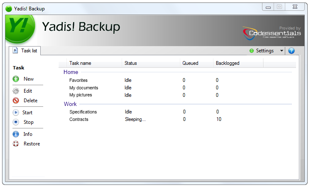Collapse the Home group header

tap(71, 72)
